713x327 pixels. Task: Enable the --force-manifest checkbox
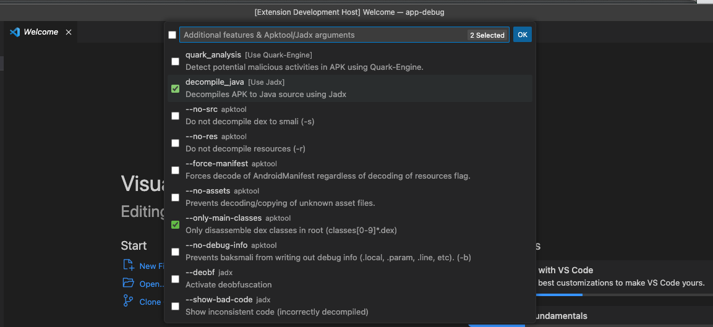(x=175, y=170)
